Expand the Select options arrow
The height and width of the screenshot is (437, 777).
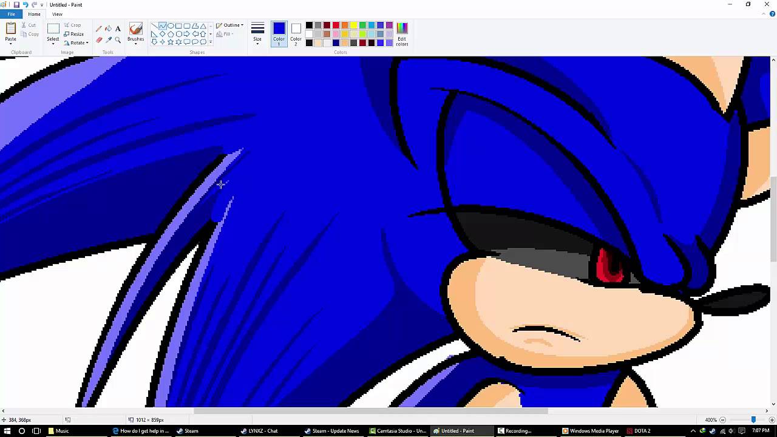click(53, 42)
